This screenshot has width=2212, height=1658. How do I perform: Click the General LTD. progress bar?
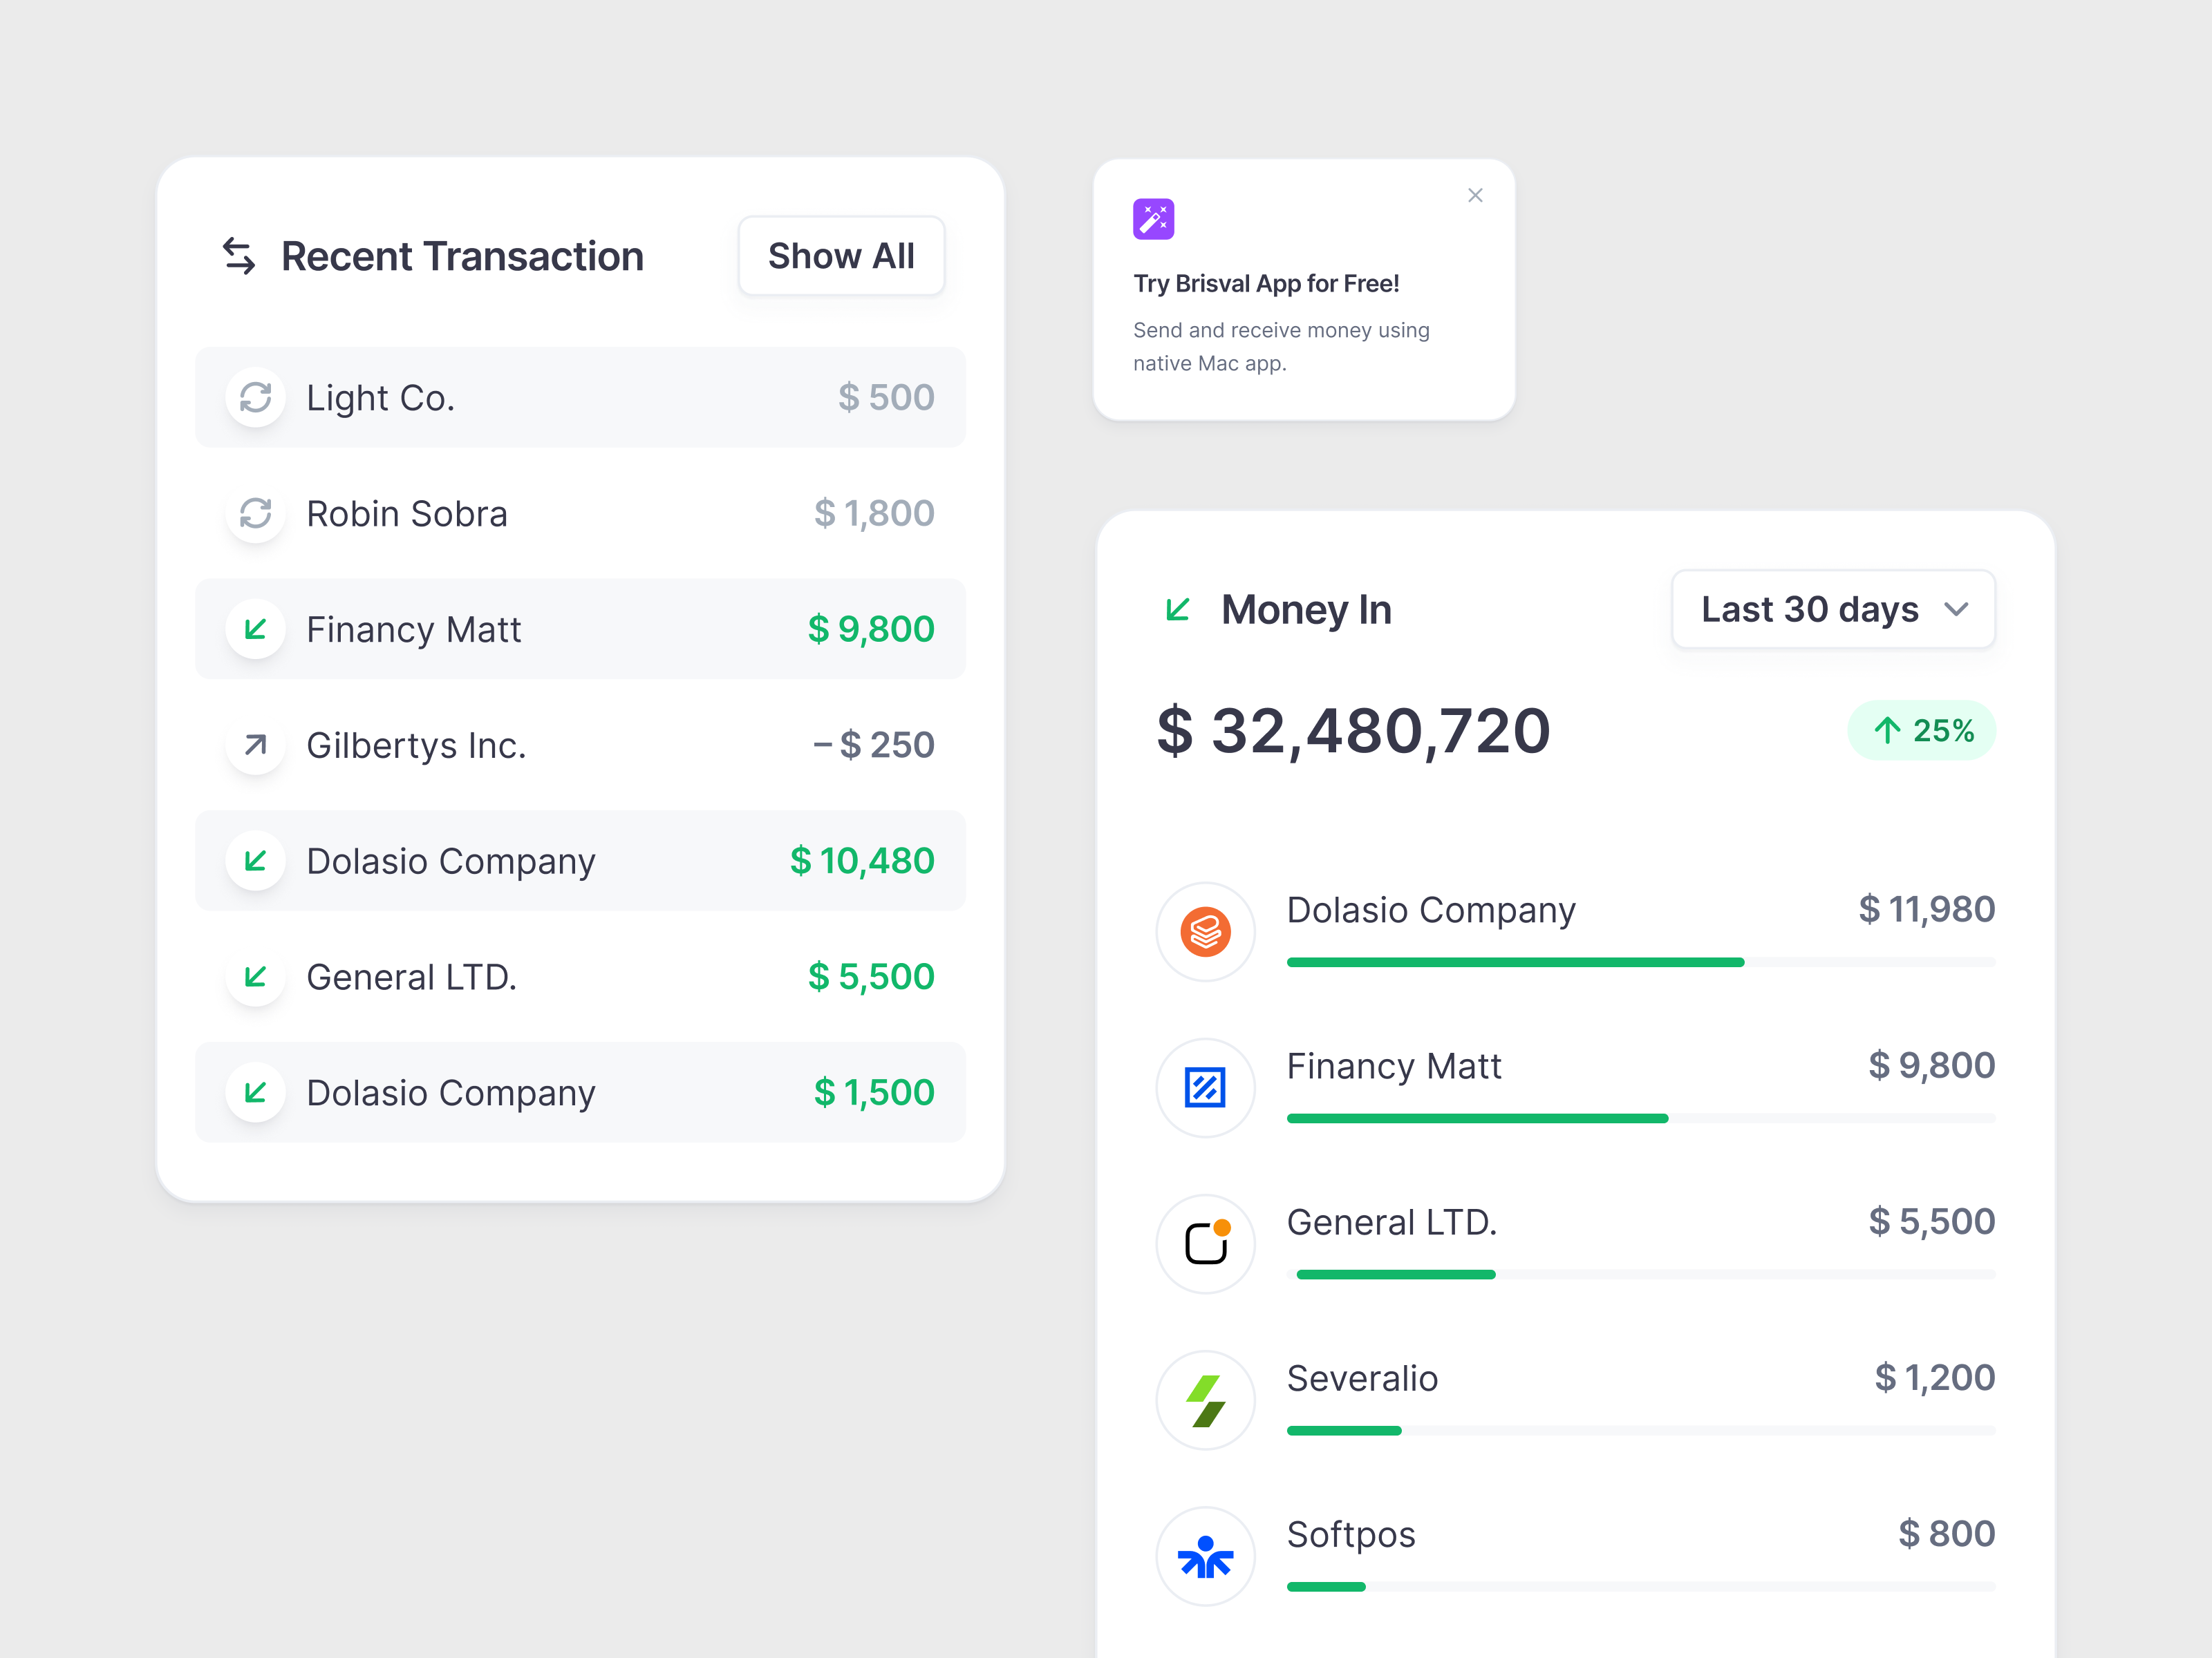(1640, 1274)
